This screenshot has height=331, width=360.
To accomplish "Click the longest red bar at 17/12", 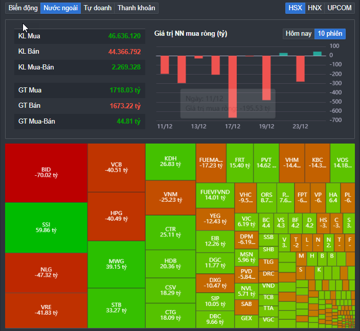I will pos(233,87).
